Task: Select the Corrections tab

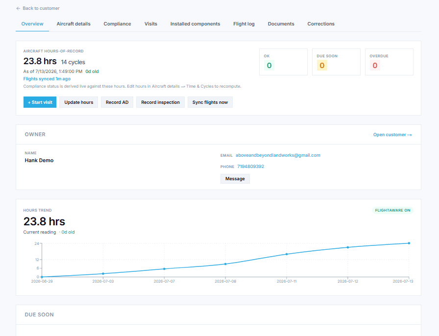Action: click(x=321, y=24)
